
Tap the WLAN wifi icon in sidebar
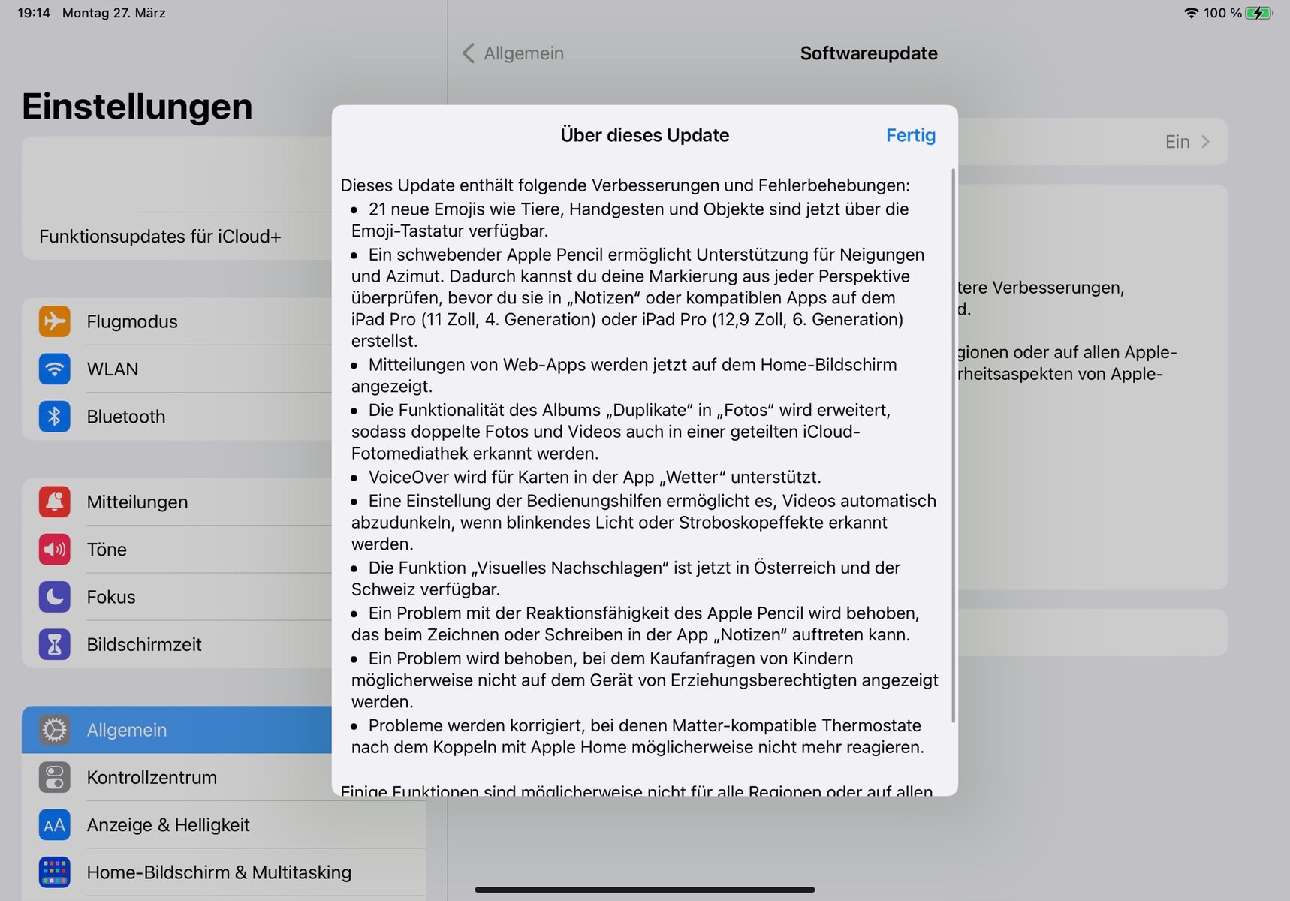(x=55, y=369)
